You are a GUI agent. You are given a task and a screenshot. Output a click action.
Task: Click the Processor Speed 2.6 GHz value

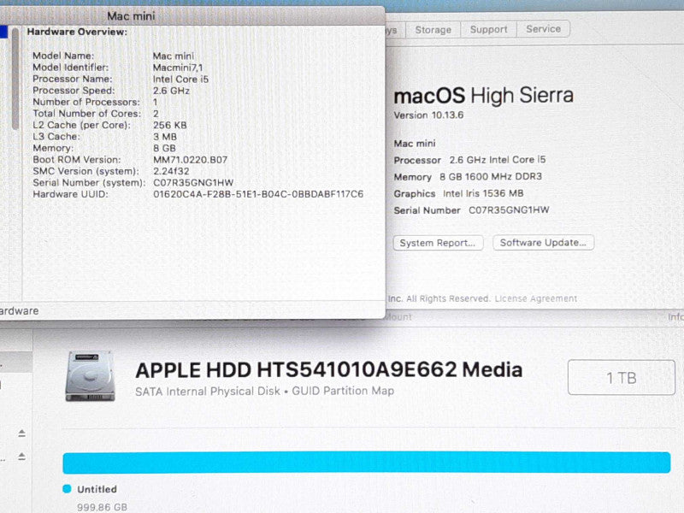coord(171,91)
